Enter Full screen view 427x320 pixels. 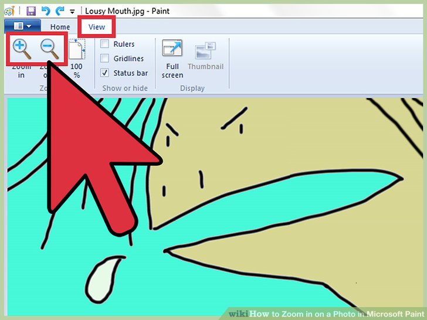pyautogui.click(x=172, y=50)
